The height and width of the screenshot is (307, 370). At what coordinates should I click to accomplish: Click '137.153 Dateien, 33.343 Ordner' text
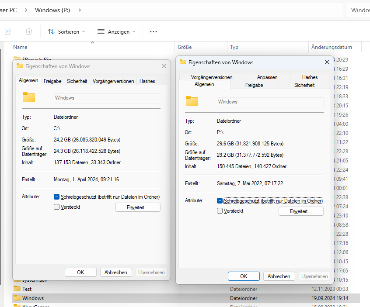(x=87, y=162)
